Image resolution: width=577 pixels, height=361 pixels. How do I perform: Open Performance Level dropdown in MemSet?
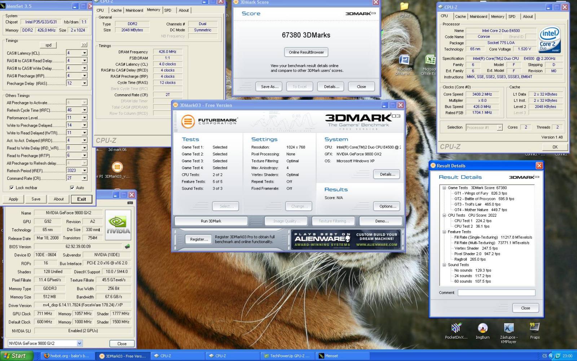84,118
